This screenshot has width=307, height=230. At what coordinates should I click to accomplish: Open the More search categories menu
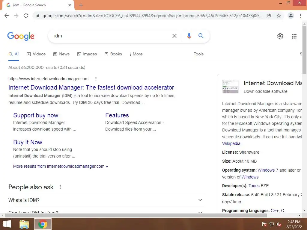click(136, 54)
